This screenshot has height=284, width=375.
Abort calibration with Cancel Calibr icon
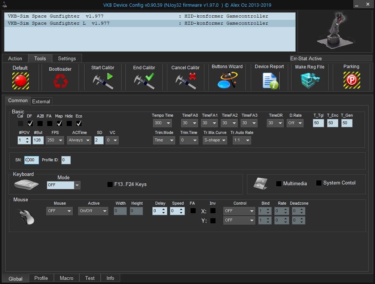[x=186, y=81]
